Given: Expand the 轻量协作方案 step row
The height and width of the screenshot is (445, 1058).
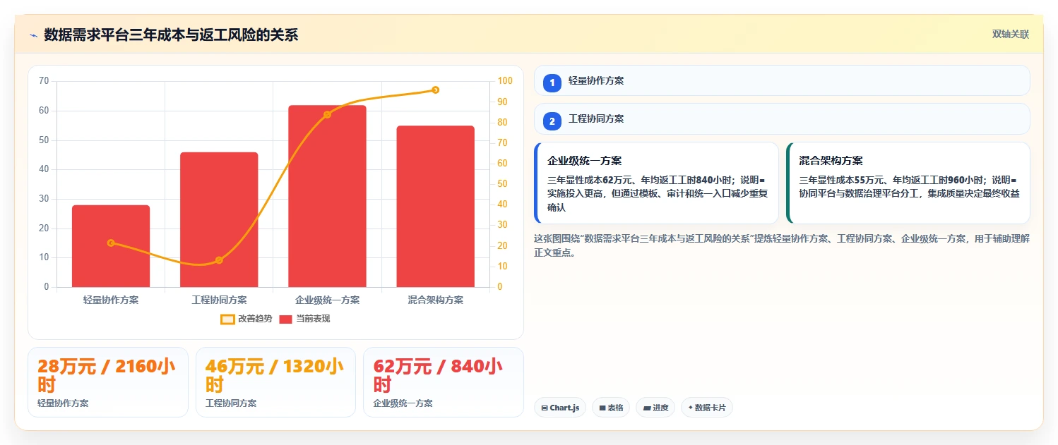Looking at the screenshot, I should (782, 80).
